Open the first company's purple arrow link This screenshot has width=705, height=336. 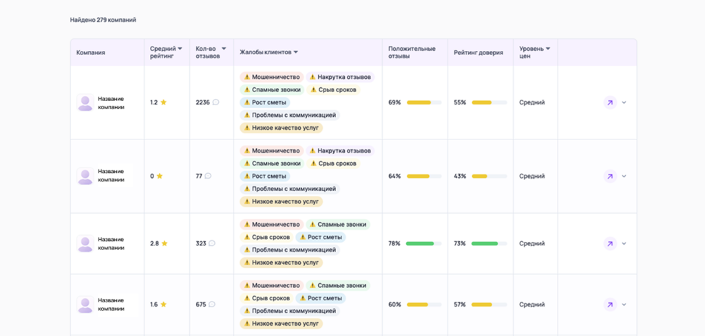(610, 102)
